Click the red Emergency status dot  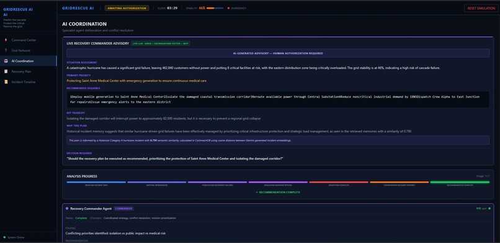[229, 8]
